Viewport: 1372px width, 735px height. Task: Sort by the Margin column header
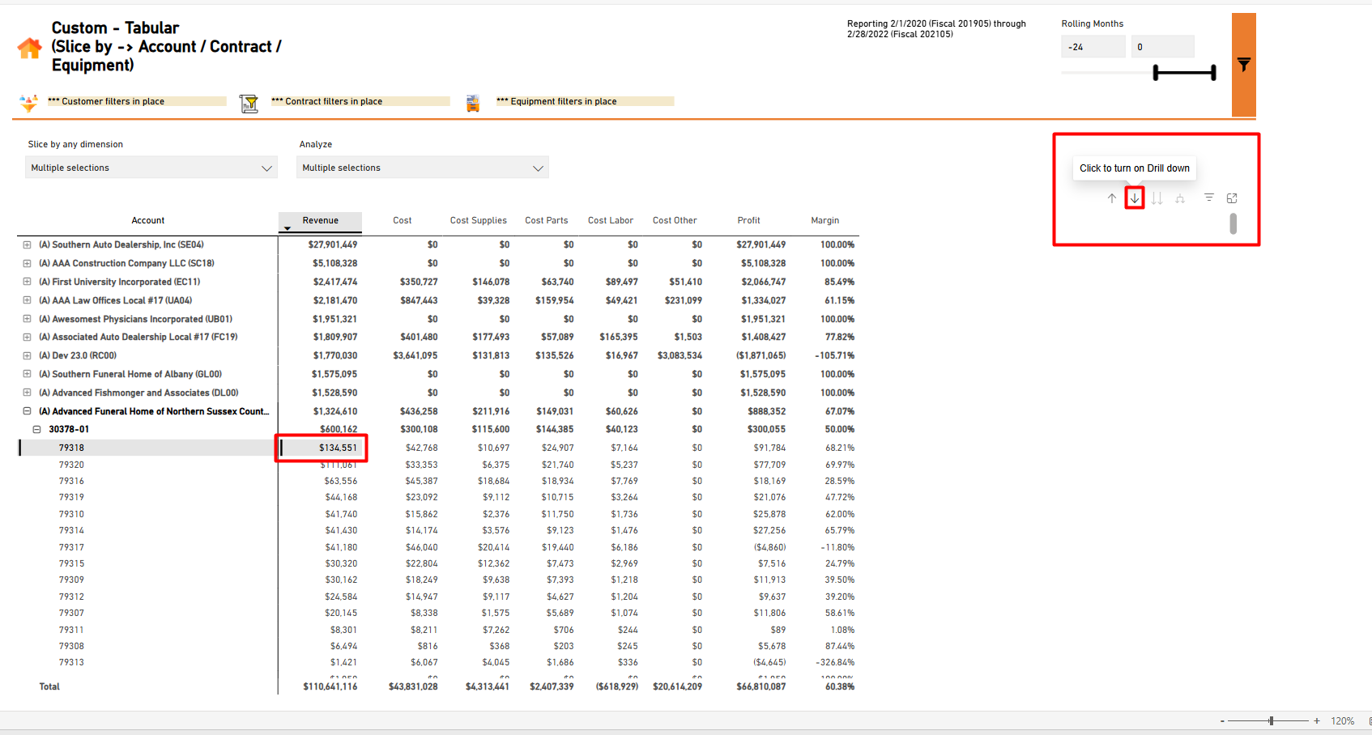pyautogui.click(x=825, y=220)
